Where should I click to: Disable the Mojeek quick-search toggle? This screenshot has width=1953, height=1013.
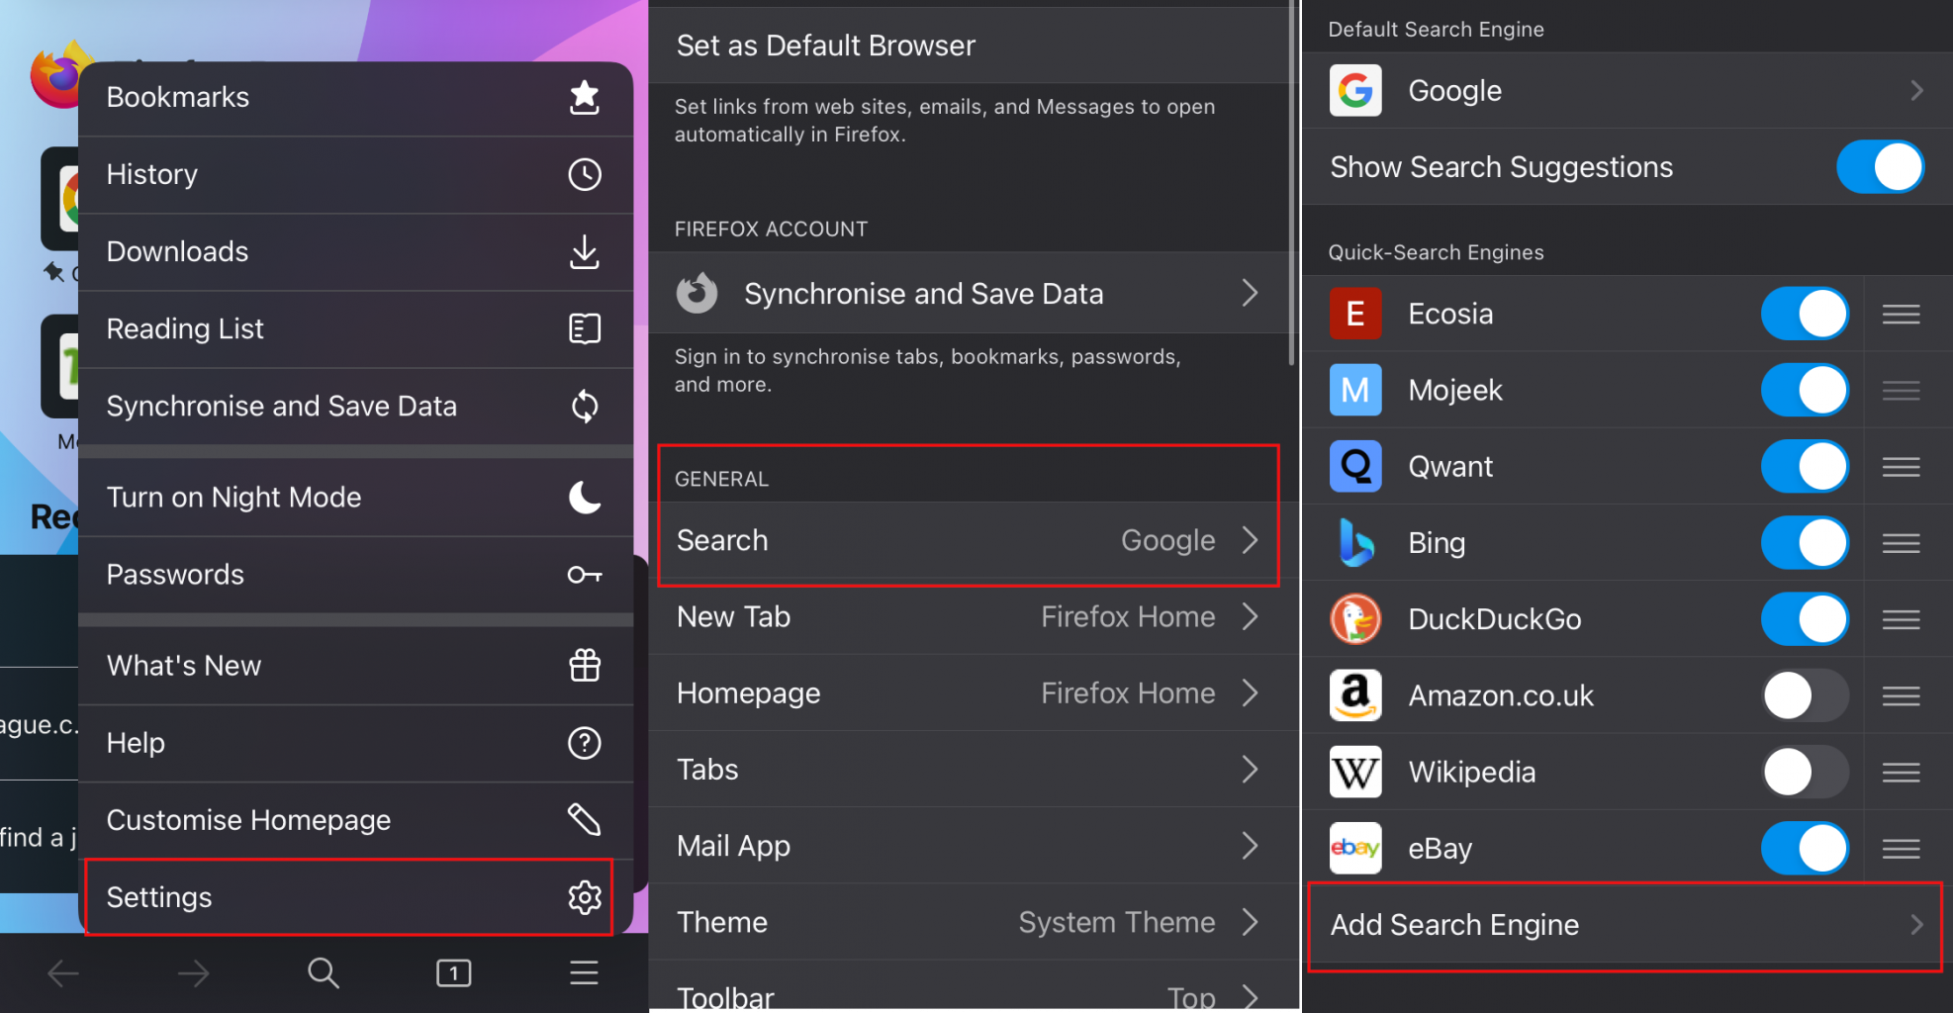(x=1805, y=390)
